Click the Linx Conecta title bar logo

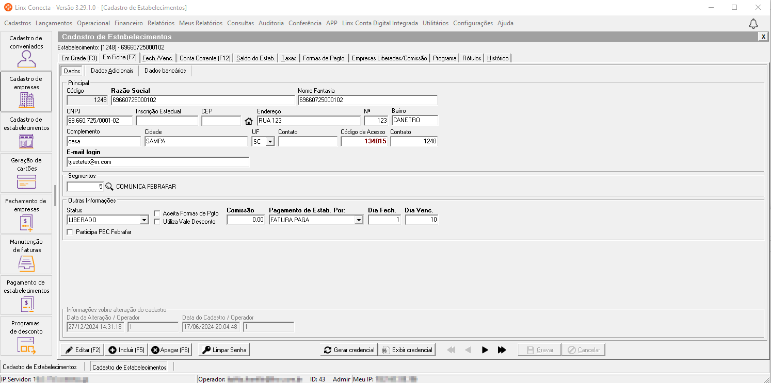click(8, 8)
